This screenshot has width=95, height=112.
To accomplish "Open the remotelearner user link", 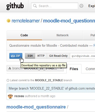I will (26, 21).
